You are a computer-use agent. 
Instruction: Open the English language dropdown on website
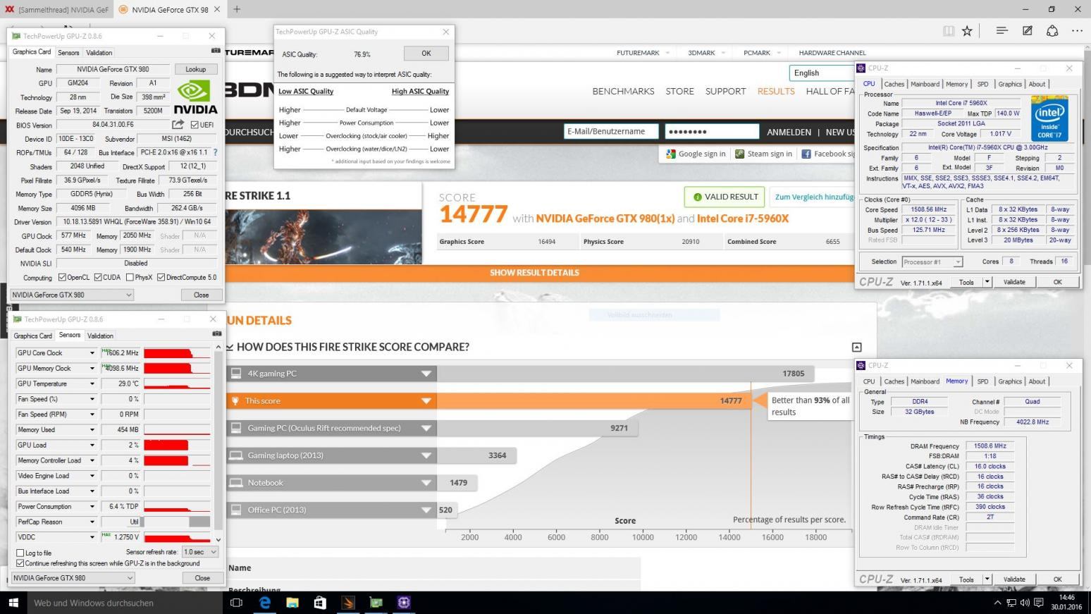pyautogui.click(x=822, y=73)
